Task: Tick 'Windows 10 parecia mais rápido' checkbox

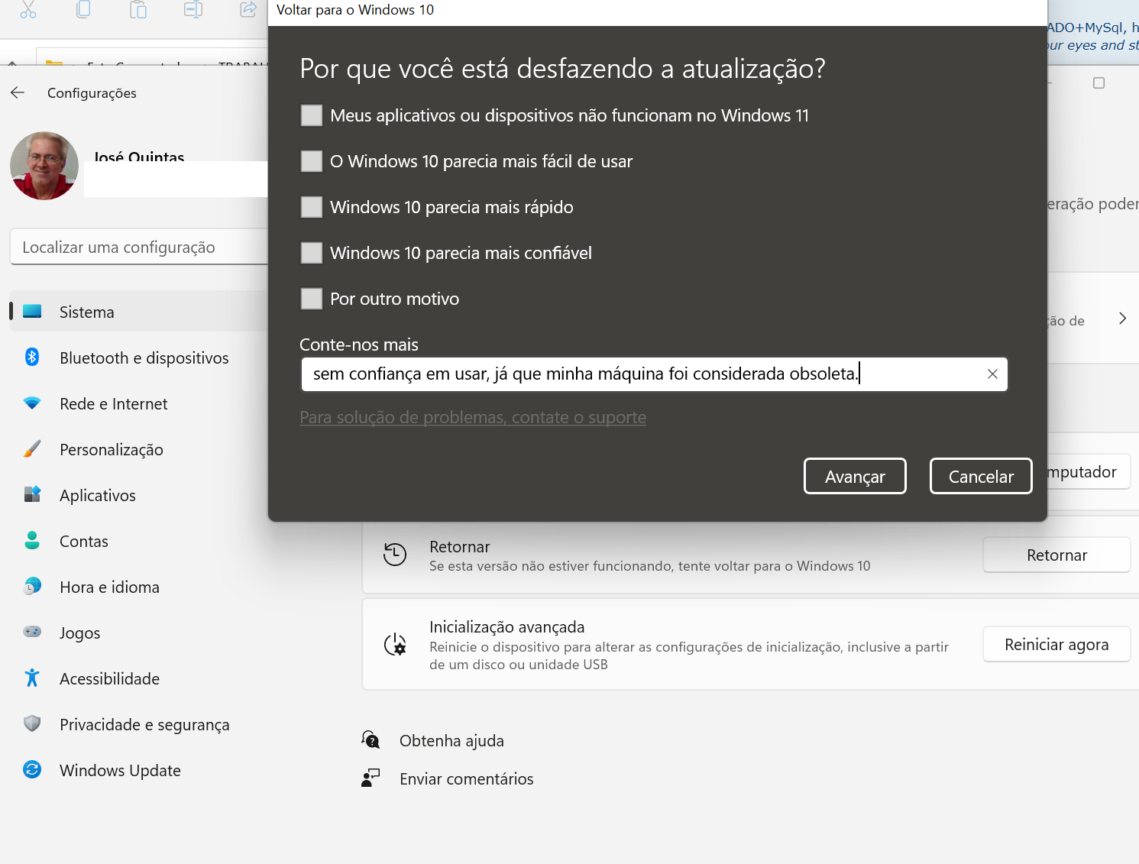Action: pyautogui.click(x=312, y=207)
